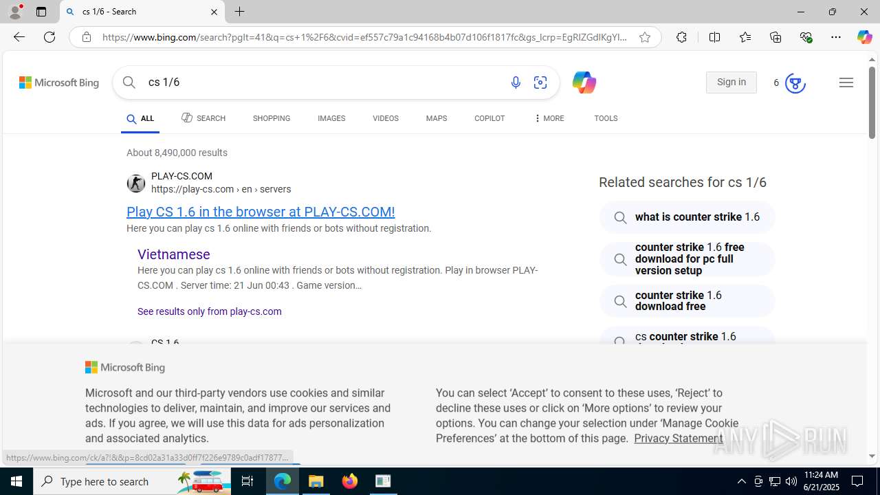
Task: Open the browser profile icon
Action: [x=15, y=12]
